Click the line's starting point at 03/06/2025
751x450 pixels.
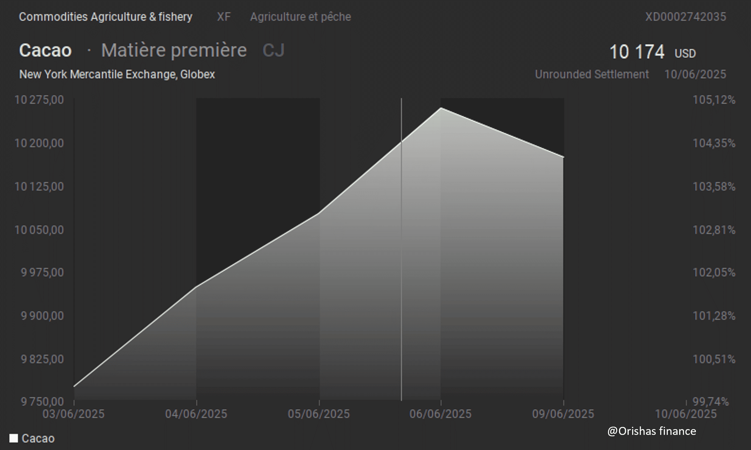[74, 386]
